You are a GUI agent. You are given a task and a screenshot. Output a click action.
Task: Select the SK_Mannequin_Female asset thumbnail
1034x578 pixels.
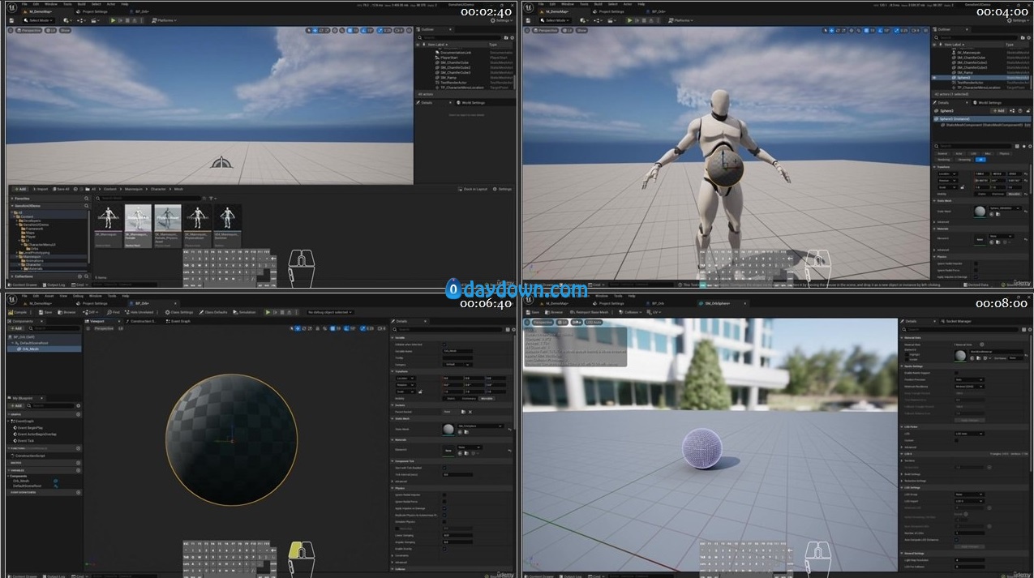click(139, 217)
